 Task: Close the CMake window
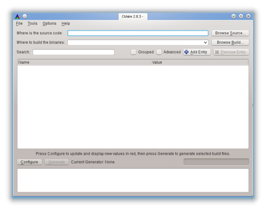coord(248,16)
